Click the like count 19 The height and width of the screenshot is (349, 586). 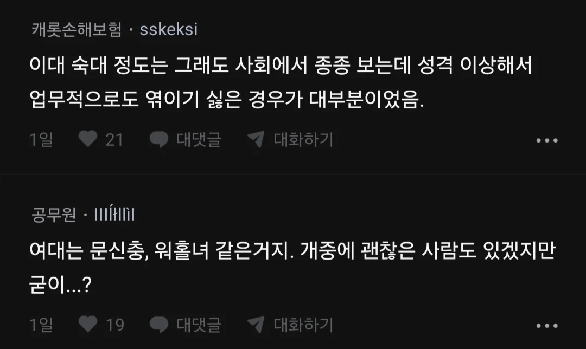[114, 325]
